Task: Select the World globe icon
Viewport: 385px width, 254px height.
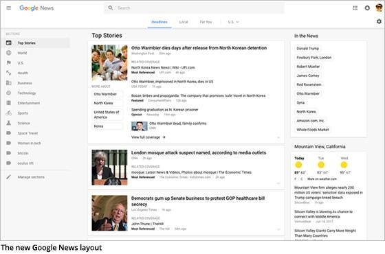Action: pyautogui.click(x=8, y=53)
